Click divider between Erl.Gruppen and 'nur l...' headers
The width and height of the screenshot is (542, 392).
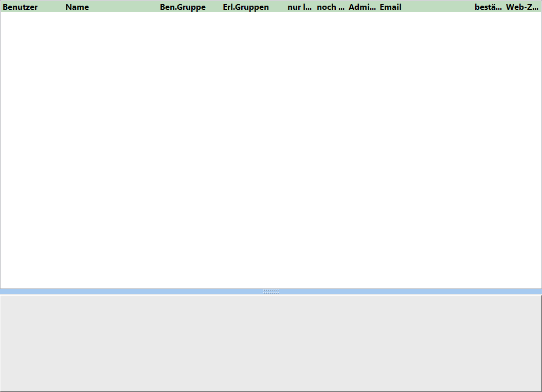pos(285,7)
